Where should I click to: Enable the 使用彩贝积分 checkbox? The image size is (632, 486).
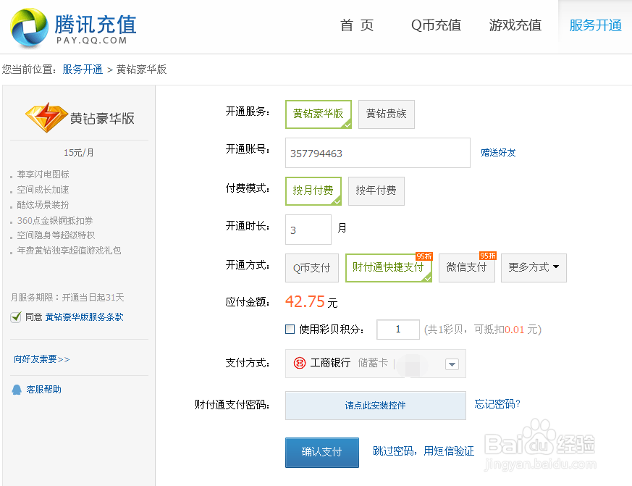[x=290, y=330]
